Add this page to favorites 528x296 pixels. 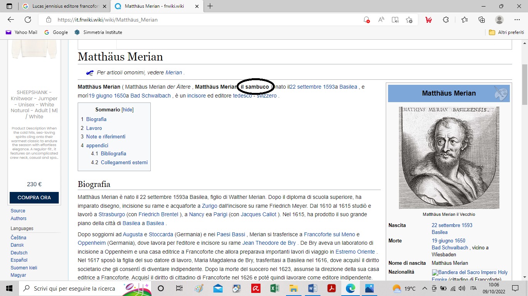click(x=409, y=20)
